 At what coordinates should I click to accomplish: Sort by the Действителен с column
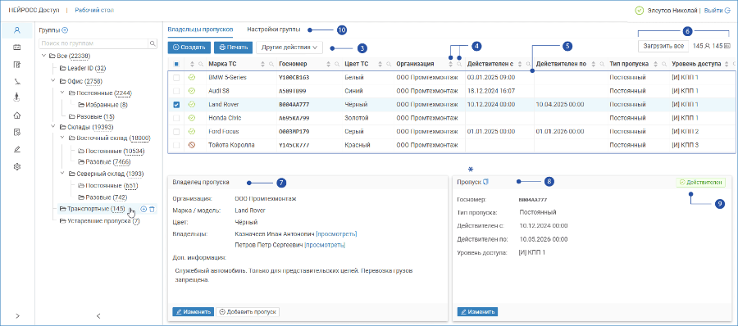pyautogui.click(x=521, y=64)
